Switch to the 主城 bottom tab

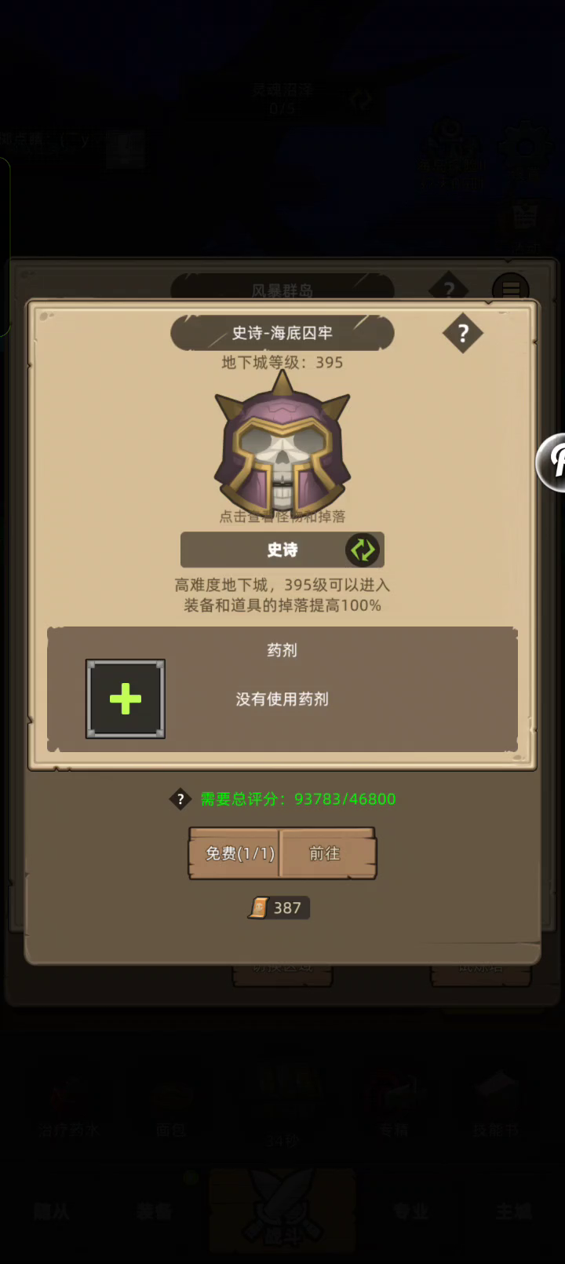[x=513, y=1211]
